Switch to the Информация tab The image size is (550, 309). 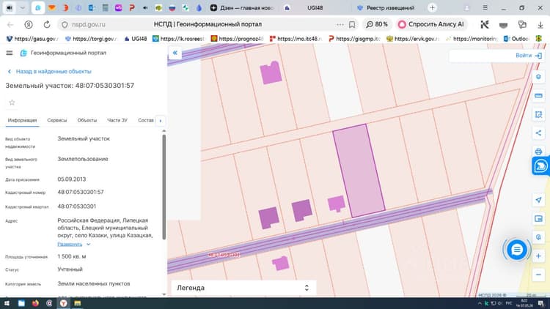pos(22,120)
